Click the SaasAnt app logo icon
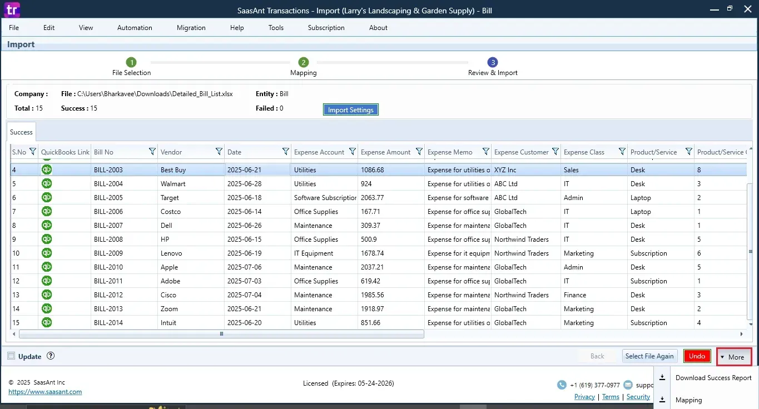This screenshot has width=759, height=409. [11, 9]
